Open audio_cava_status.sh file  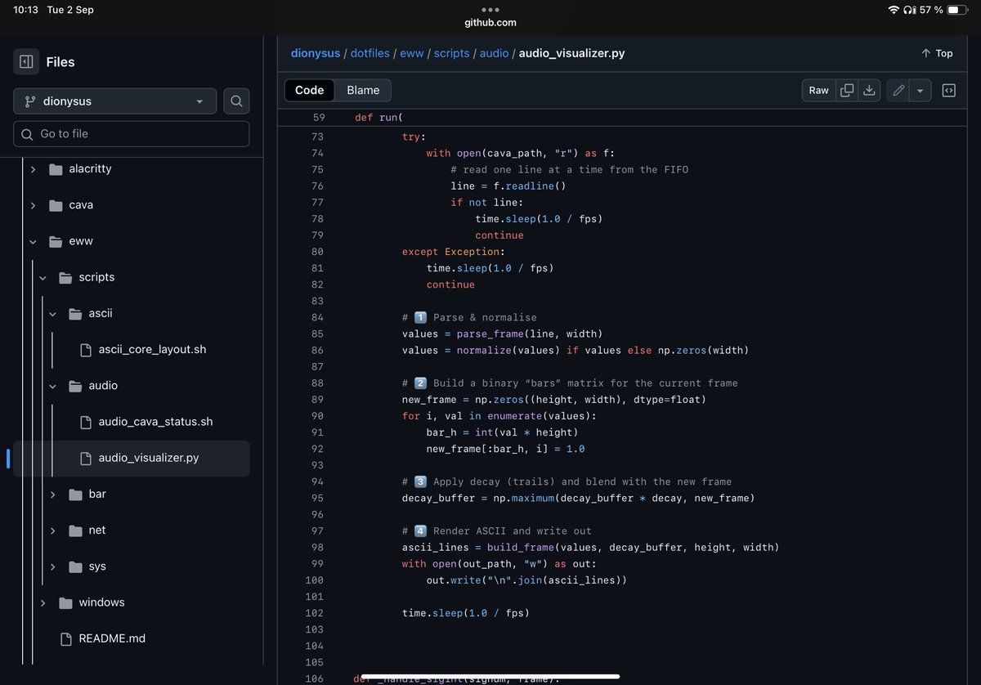[x=155, y=422]
